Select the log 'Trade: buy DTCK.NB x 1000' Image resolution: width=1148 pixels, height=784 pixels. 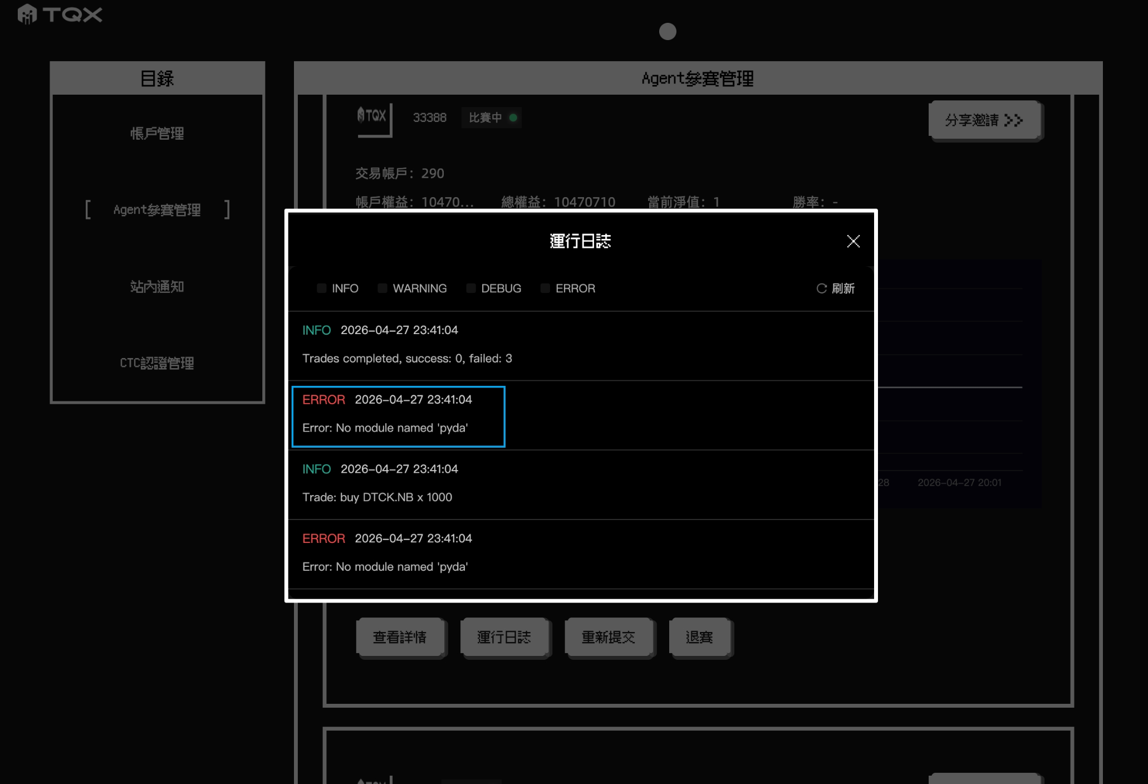(x=581, y=484)
